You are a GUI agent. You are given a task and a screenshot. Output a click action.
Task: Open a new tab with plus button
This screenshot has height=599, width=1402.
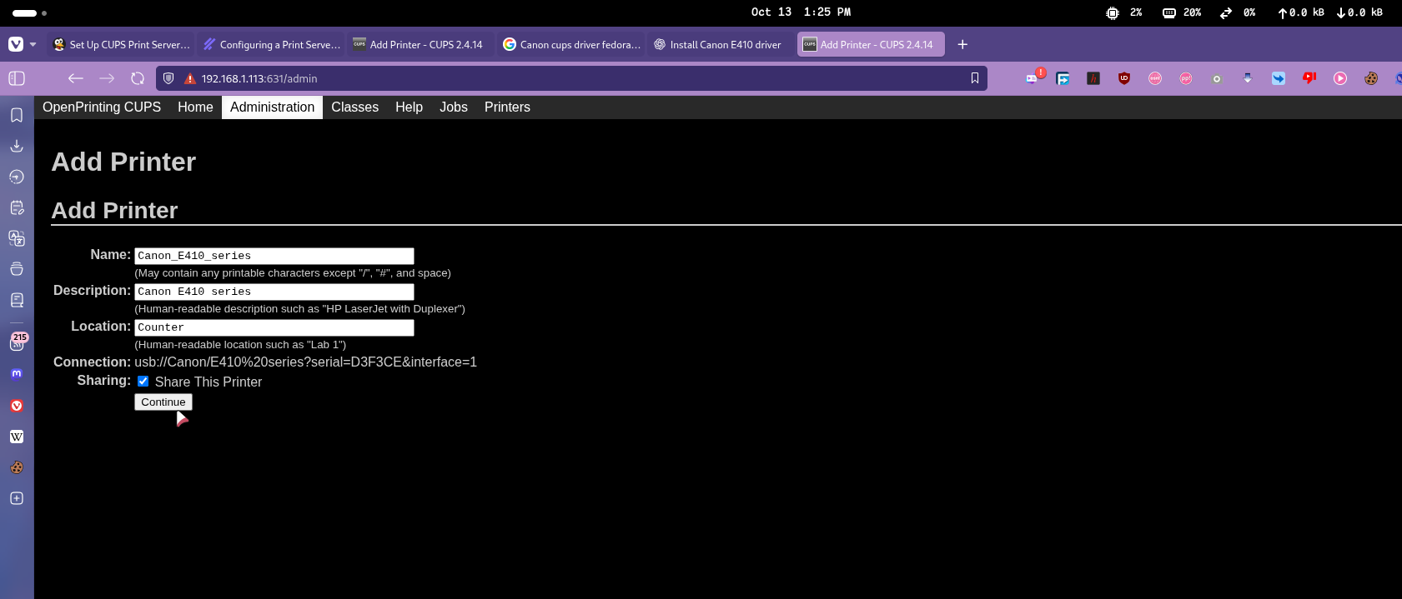point(962,44)
